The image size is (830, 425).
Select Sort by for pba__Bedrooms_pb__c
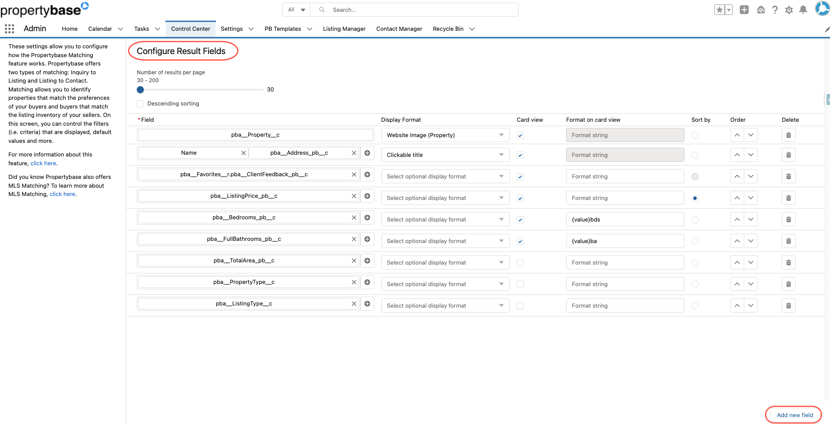point(695,219)
